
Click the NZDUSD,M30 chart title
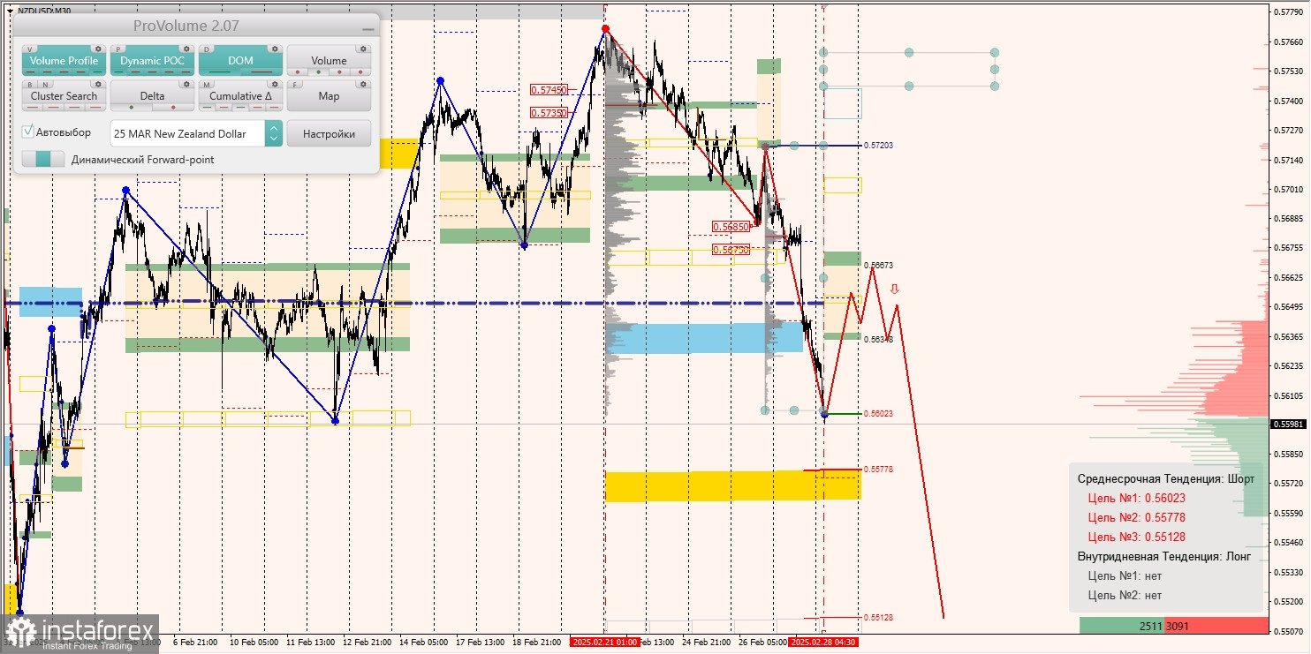[44, 11]
